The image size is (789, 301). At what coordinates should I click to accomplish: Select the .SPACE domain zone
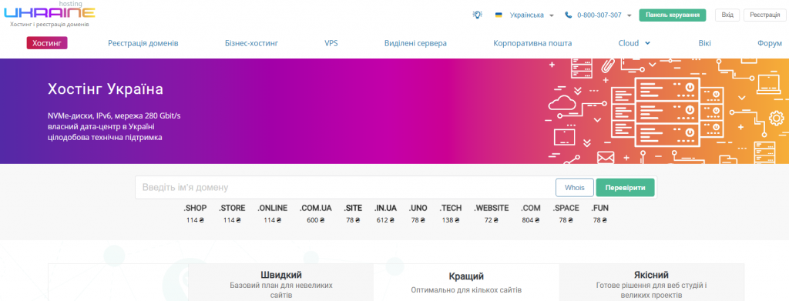point(566,208)
